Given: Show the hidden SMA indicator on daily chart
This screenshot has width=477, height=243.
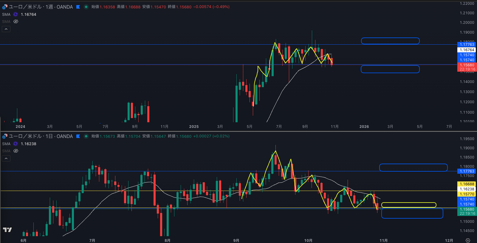Looking at the screenshot, I should click(x=16, y=151).
